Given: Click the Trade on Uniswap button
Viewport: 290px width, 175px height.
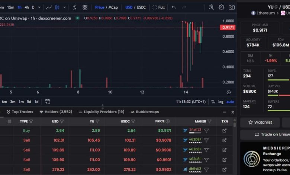Looking at the screenshot, I should pos(265,134).
